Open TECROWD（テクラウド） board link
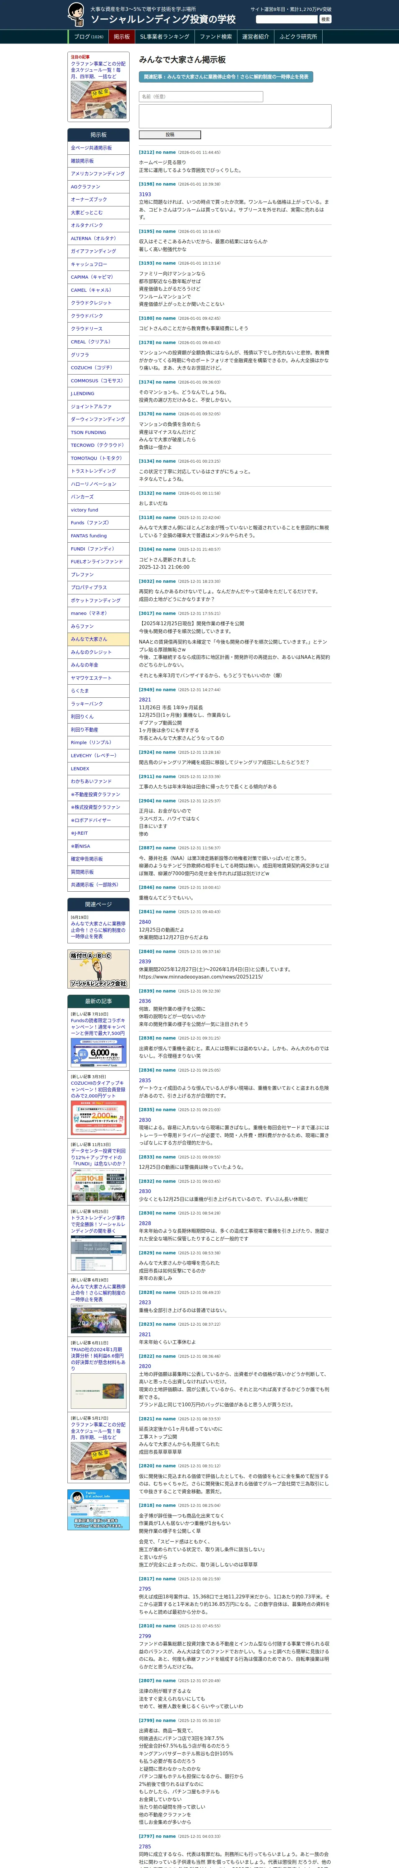The height and width of the screenshot is (1868, 399). click(x=99, y=445)
